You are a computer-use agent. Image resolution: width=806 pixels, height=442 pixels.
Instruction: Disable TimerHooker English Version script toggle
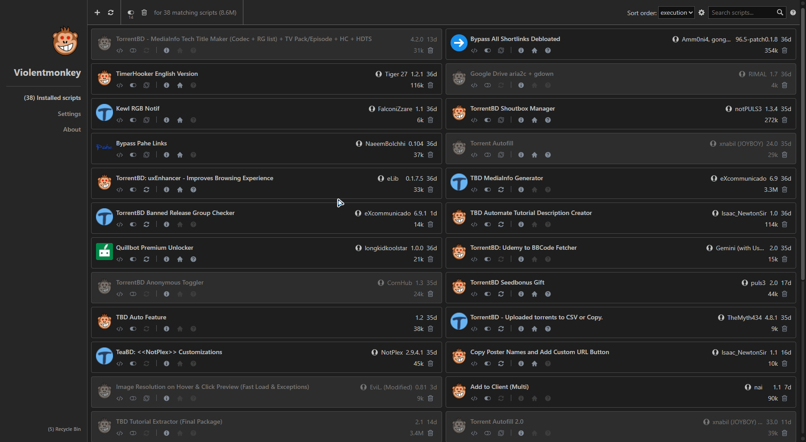133,85
